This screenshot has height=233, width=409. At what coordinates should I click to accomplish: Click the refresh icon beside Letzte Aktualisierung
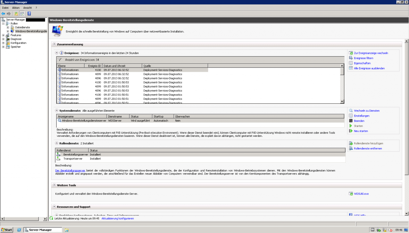pyautogui.click(x=52, y=218)
